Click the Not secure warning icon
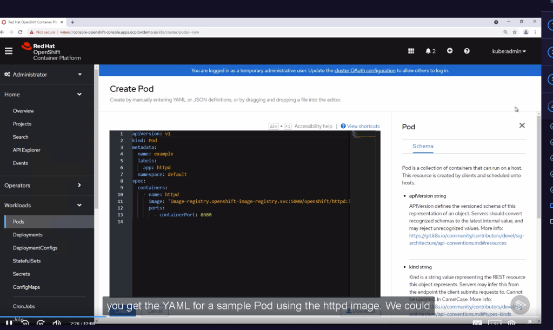Image resolution: width=553 pixels, height=330 pixels. pos(32,32)
